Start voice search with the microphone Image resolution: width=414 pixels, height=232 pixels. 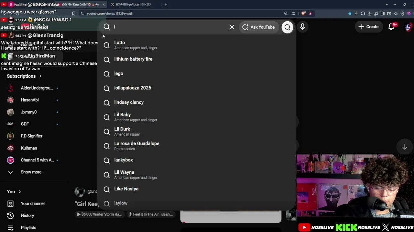tap(302, 27)
